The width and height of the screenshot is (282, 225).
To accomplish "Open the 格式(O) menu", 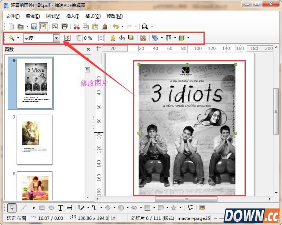I will [x=92, y=16].
